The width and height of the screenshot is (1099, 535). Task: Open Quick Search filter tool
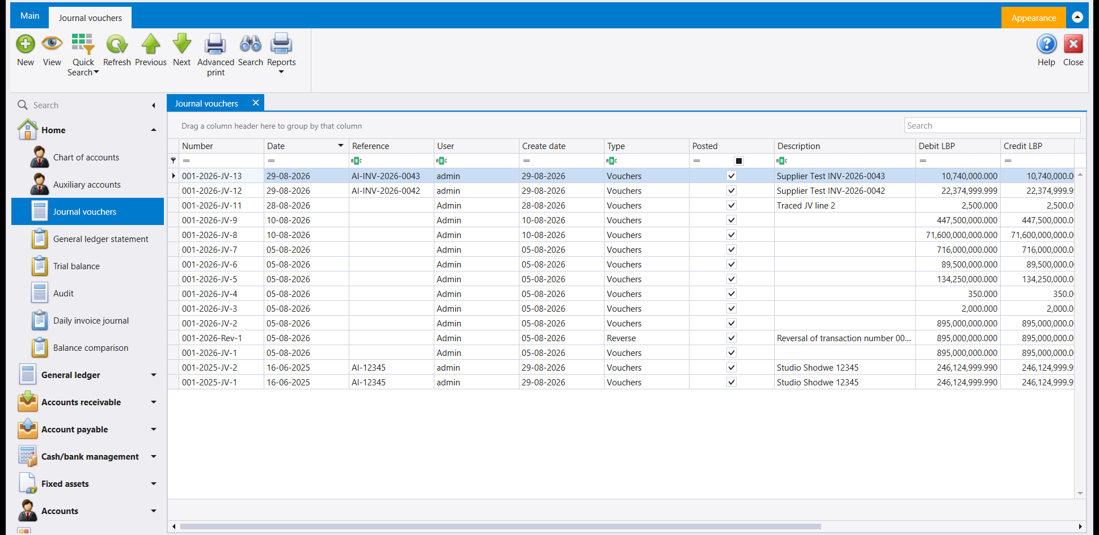point(83,44)
